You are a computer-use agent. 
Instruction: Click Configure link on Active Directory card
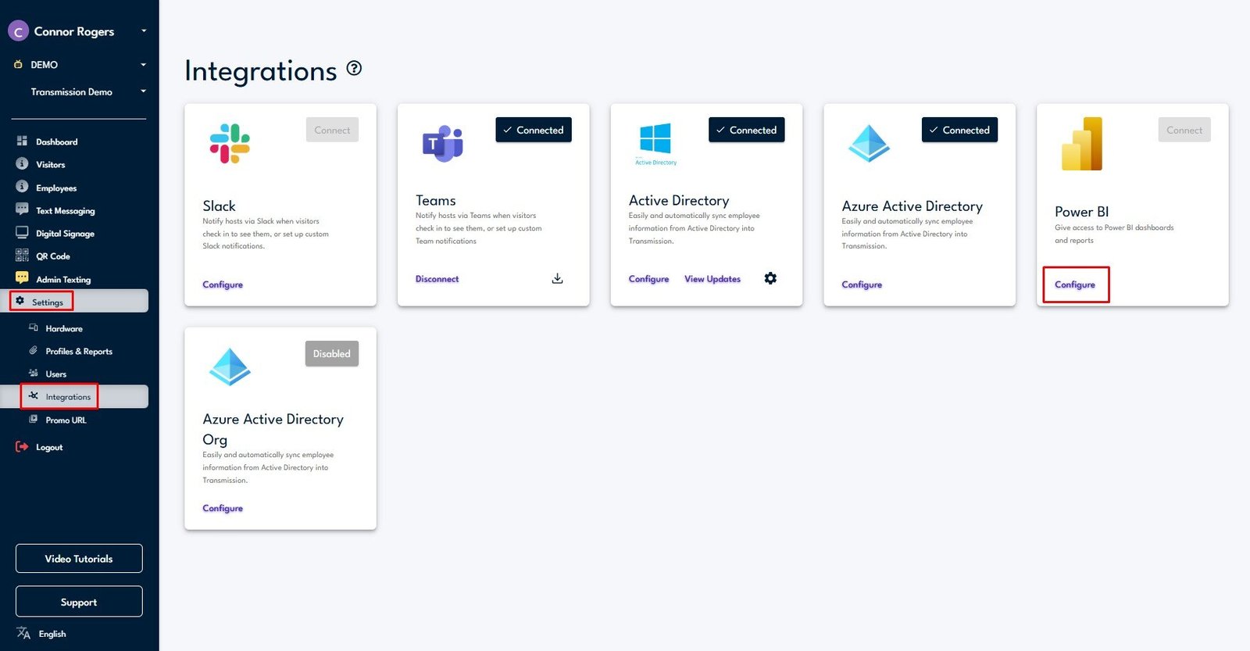pos(649,279)
